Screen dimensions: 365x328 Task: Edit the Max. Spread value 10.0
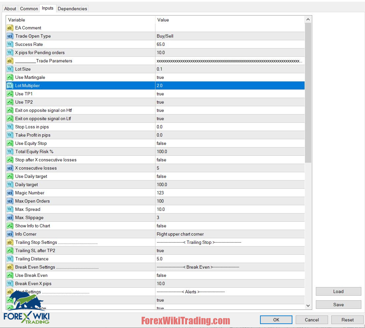(230, 209)
